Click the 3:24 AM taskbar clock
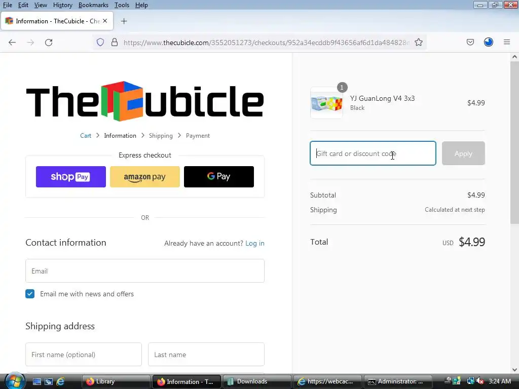The image size is (519, 389). [500, 381]
